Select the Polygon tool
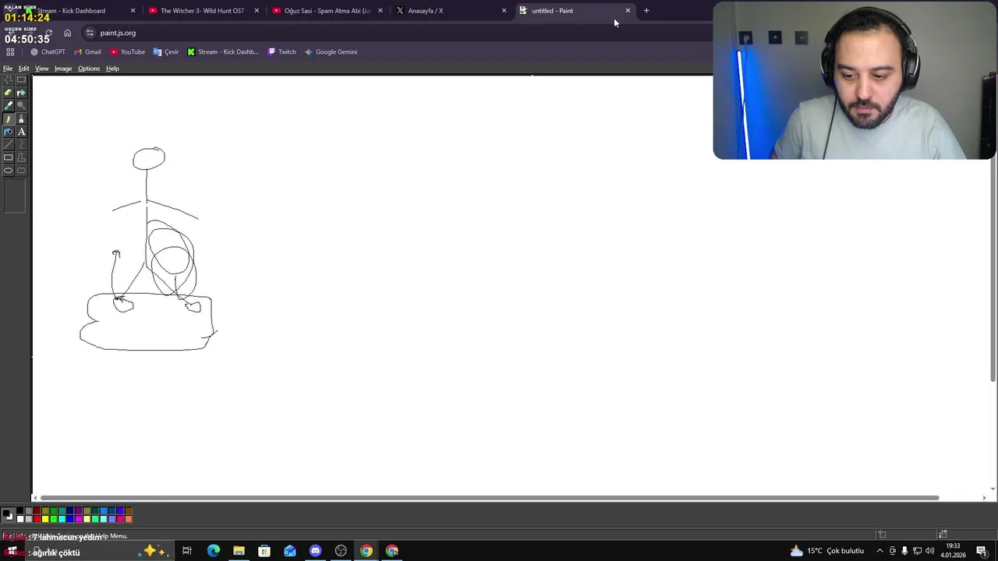Screen dimensions: 998x561 [x=21, y=157]
